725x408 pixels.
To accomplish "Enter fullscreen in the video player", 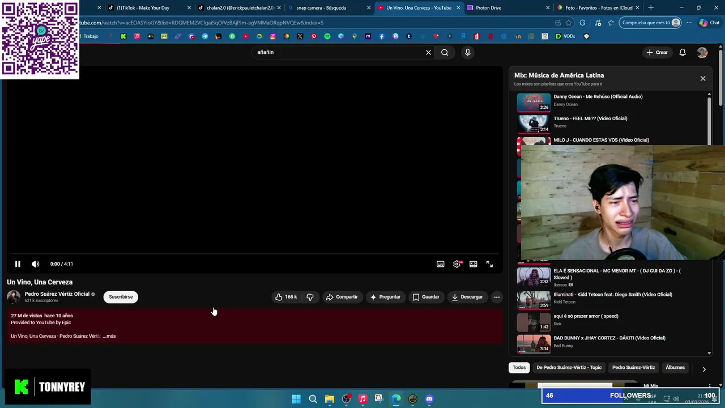I will (489, 264).
